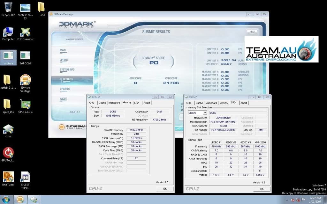Click CAS# Latency value 7.0 clocks
This screenshot has width=327, height=204.
[136, 138]
